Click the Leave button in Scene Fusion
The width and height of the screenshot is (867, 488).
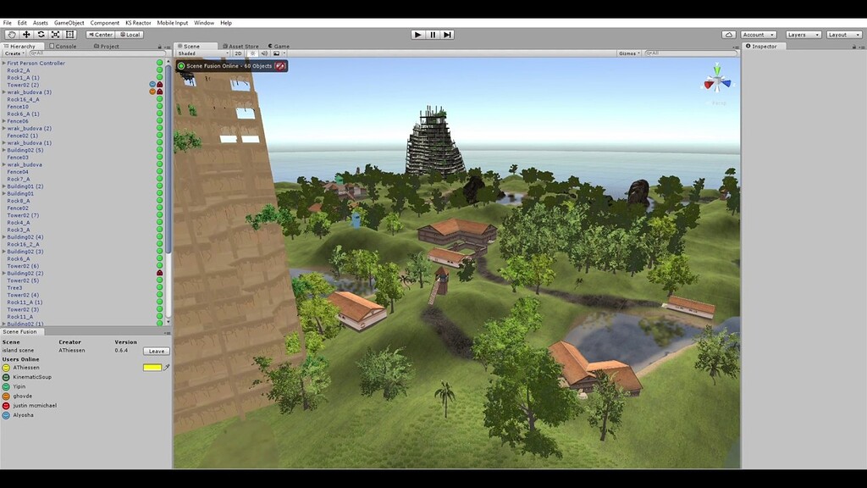[156, 350]
